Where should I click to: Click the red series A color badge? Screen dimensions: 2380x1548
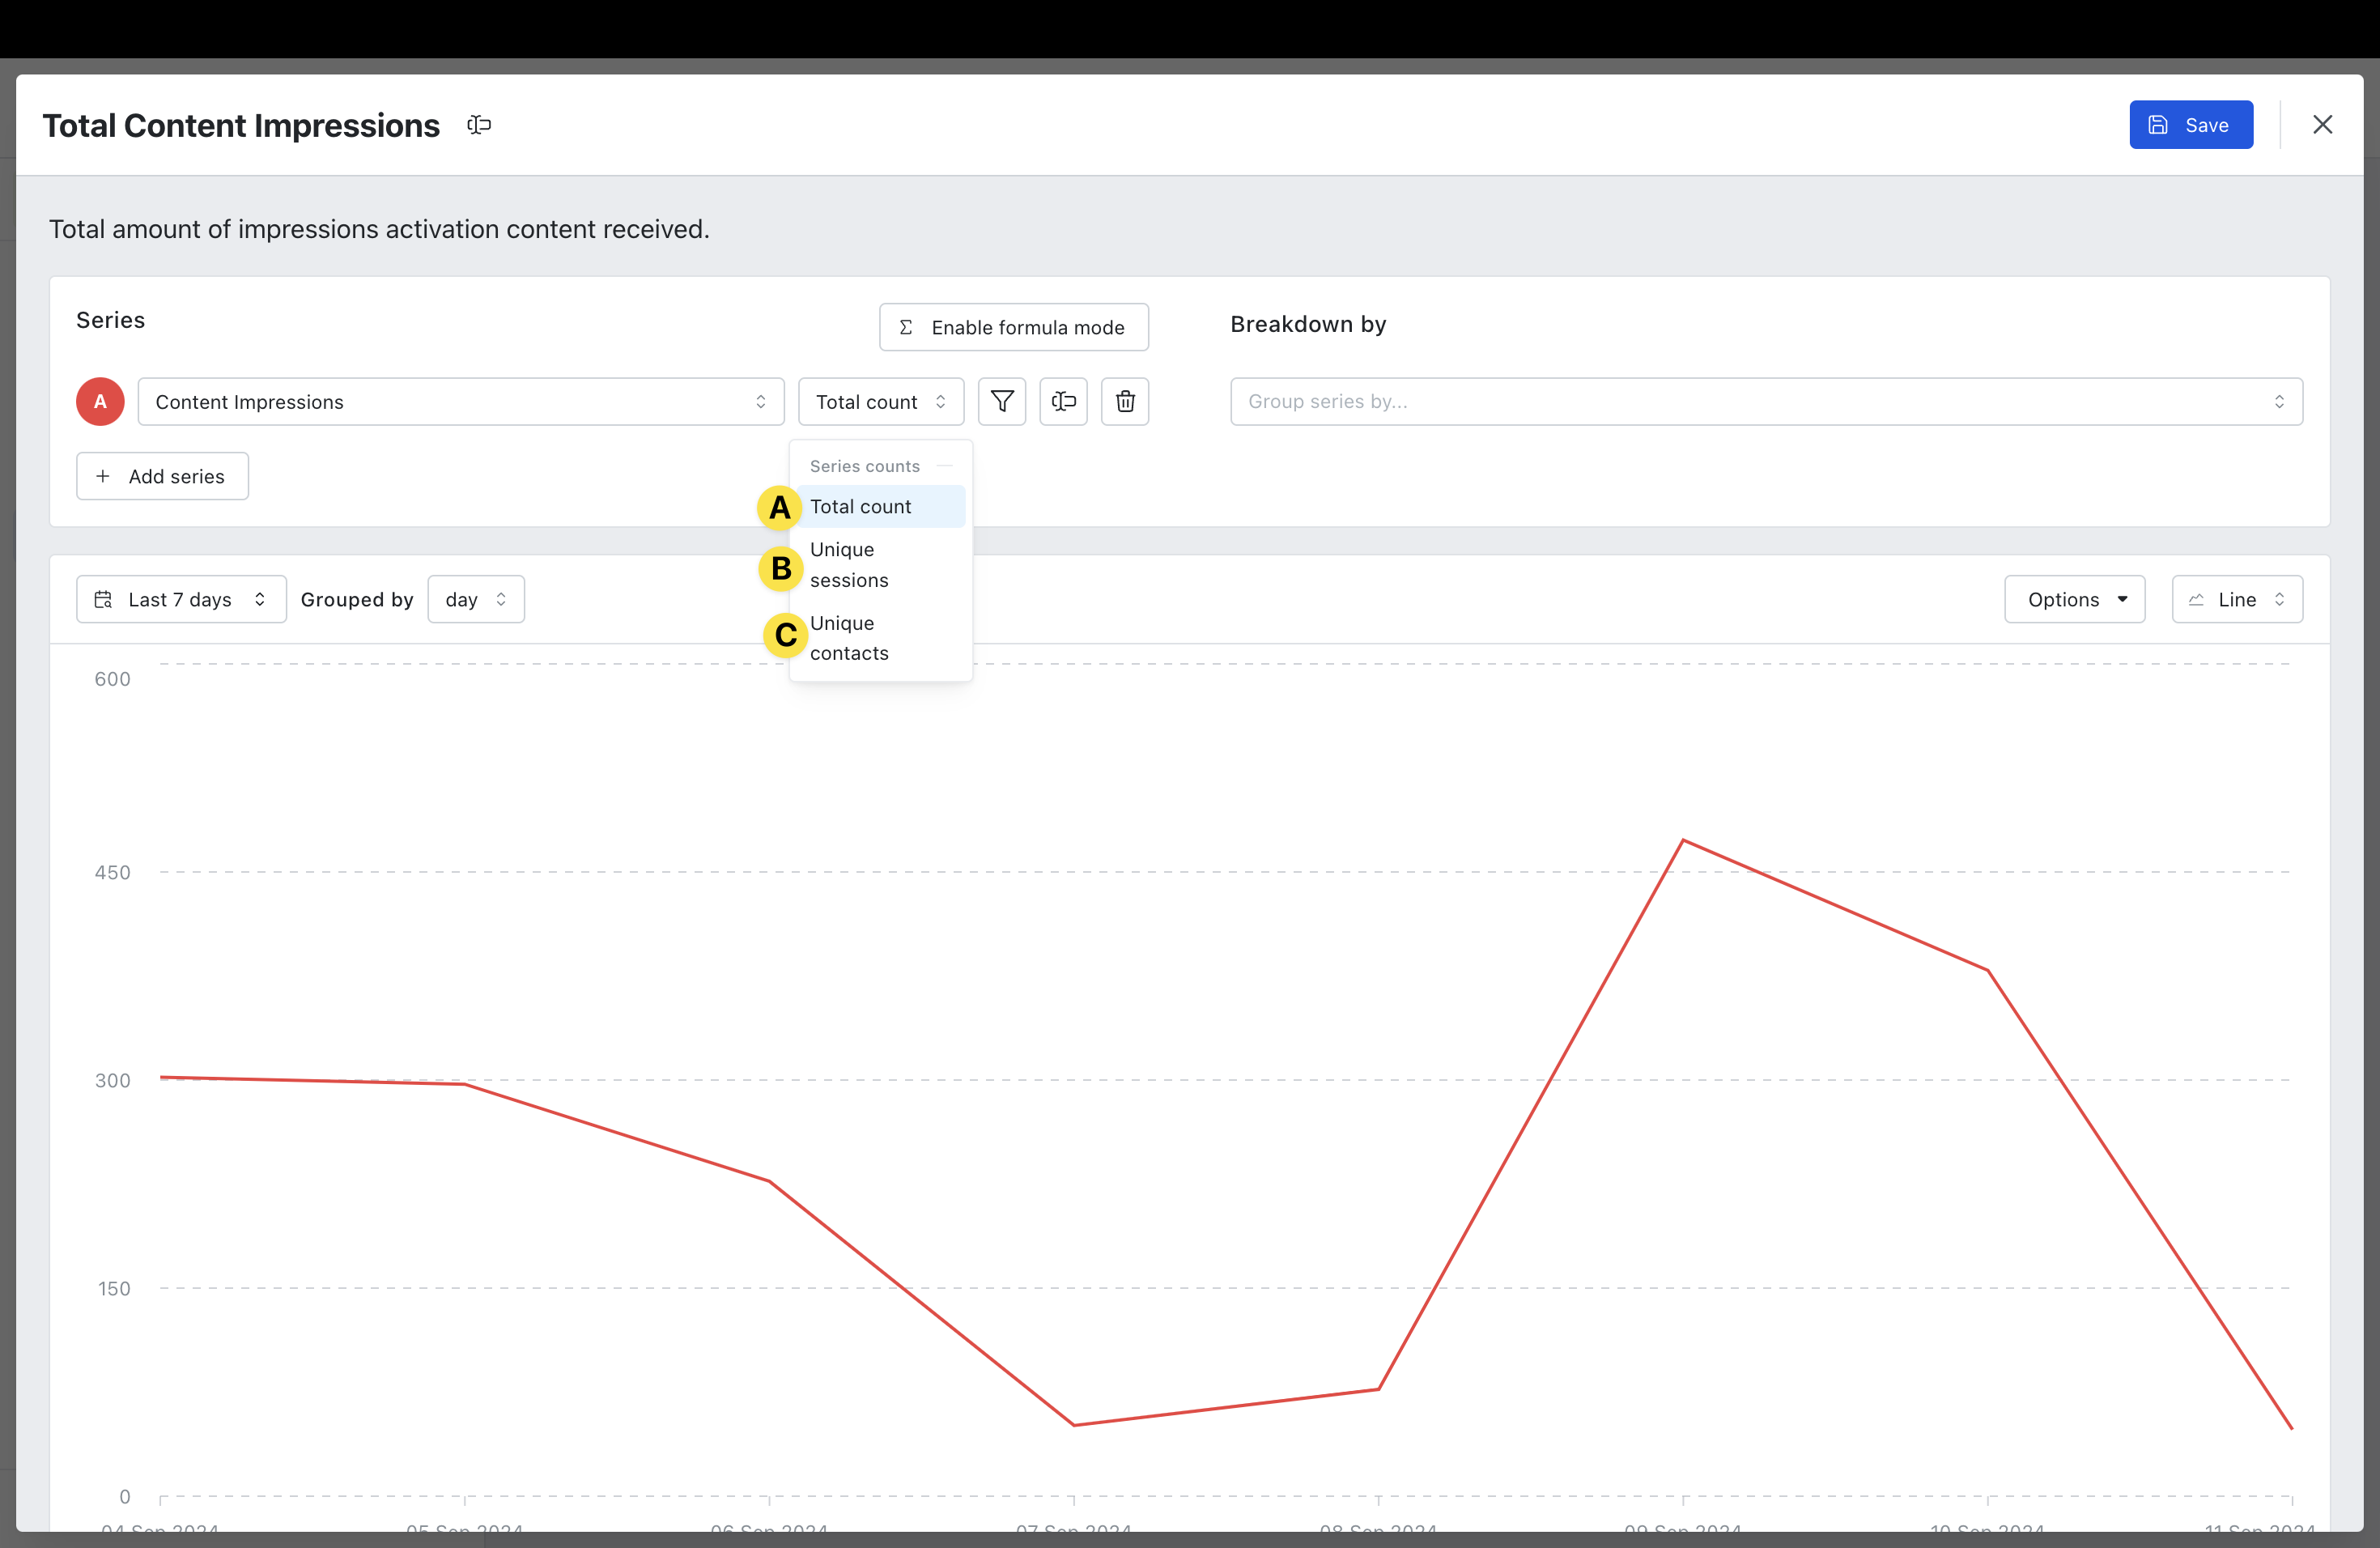click(x=100, y=402)
